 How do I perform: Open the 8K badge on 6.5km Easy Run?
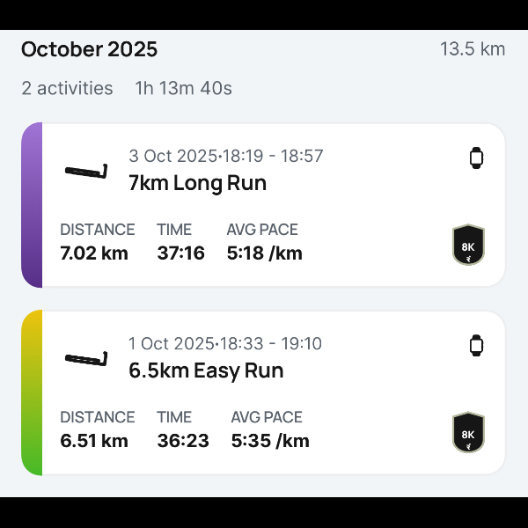coord(467,433)
